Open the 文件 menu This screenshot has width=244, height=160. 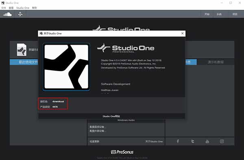(x=4, y=8)
